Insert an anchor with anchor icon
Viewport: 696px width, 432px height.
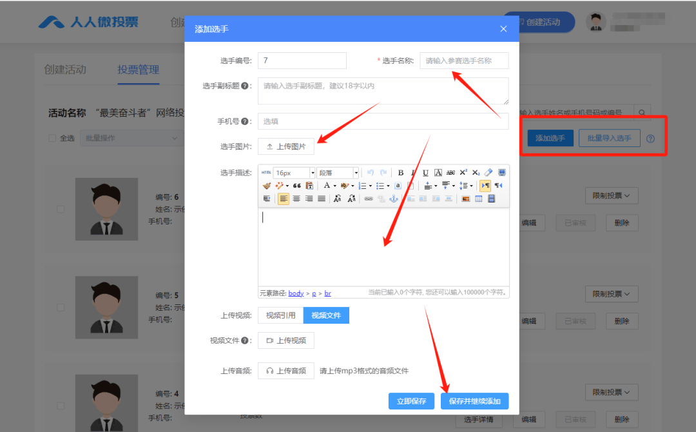(394, 199)
